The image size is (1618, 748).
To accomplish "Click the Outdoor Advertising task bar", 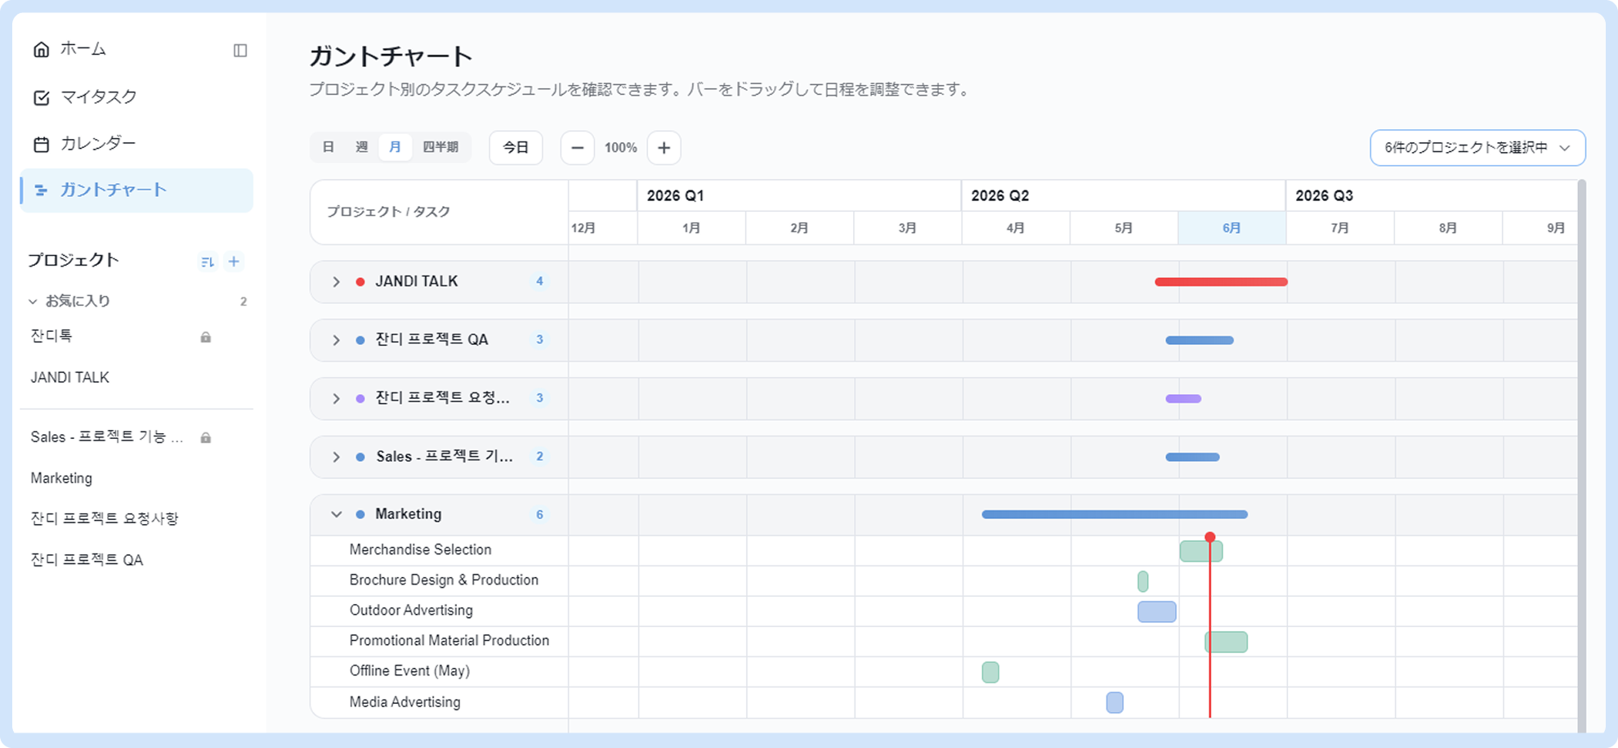I will point(1157,611).
